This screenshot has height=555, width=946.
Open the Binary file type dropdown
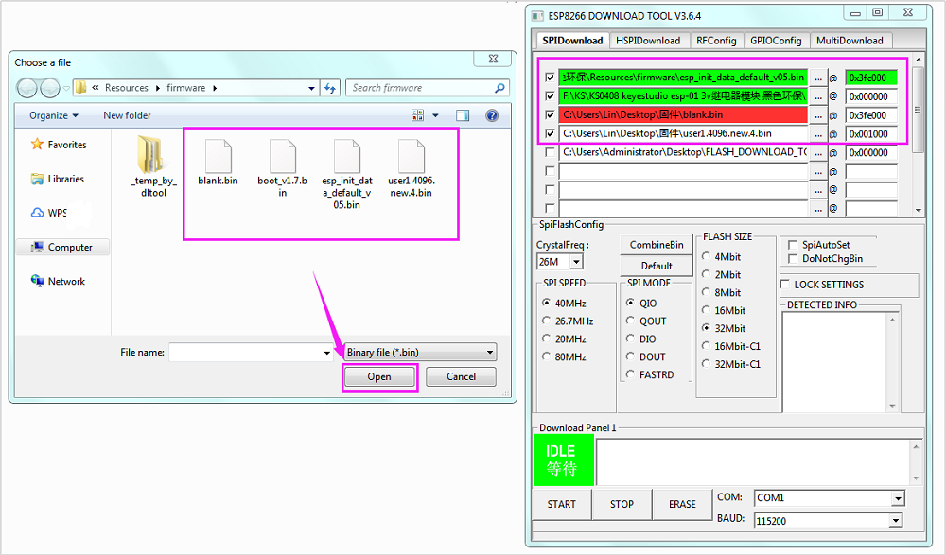coord(420,353)
